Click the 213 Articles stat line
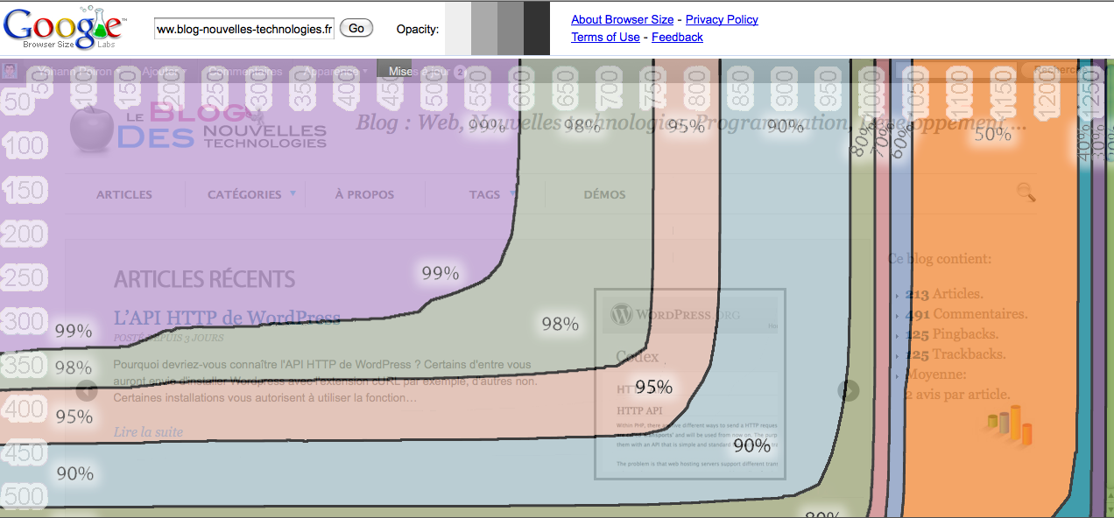This screenshot has height=518, width=1114. 944,294
